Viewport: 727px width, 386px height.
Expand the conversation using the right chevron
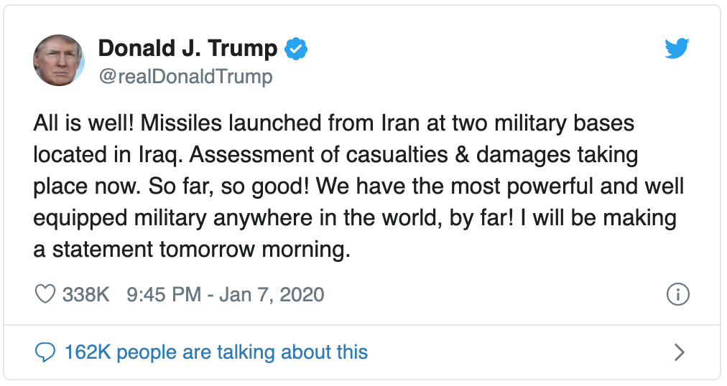680,353
